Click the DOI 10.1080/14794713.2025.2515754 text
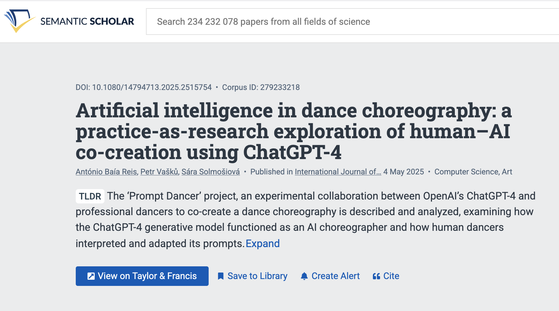Screen dimensions: 559x311 coord(144,87)
